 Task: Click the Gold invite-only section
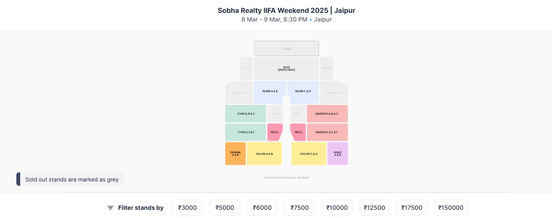pyautogui.click(x=286, y=68)
